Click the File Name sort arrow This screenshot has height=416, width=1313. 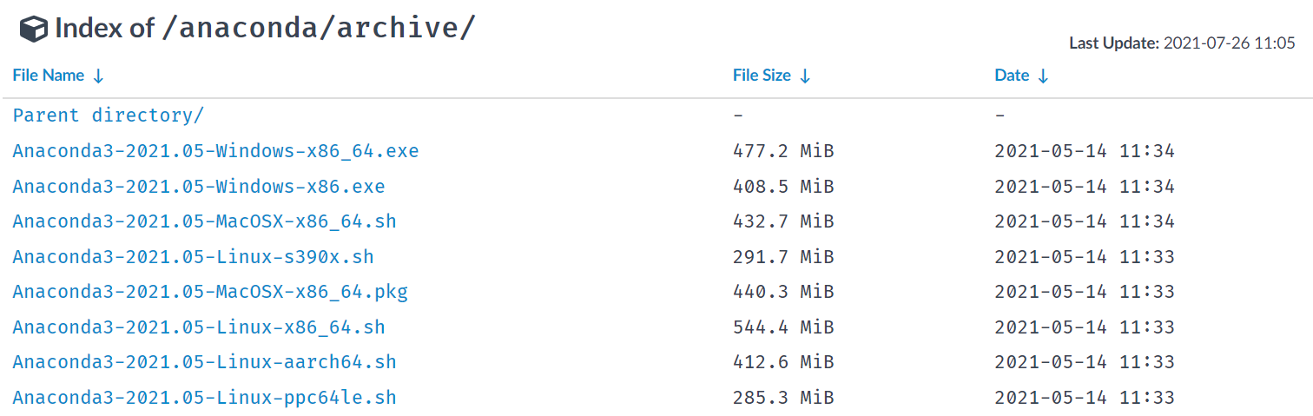[98, 76]
